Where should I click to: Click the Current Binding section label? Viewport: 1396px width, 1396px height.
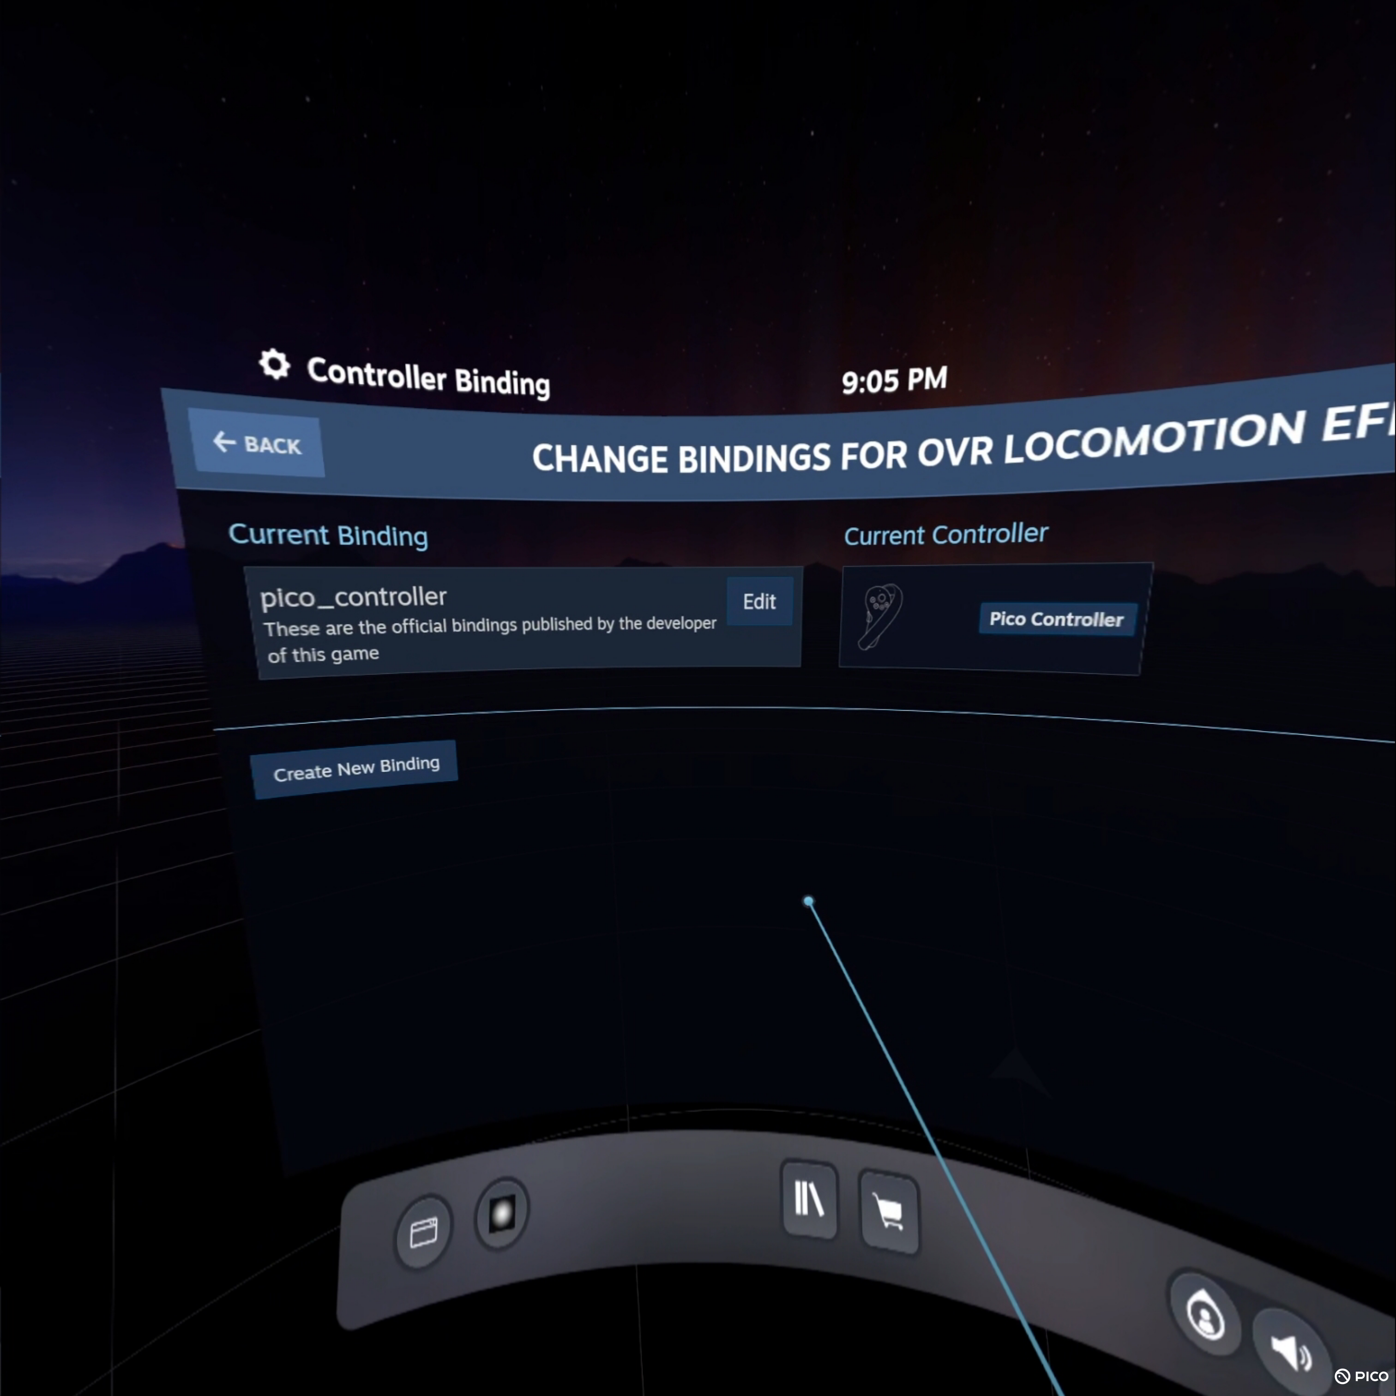coord(328,536)
